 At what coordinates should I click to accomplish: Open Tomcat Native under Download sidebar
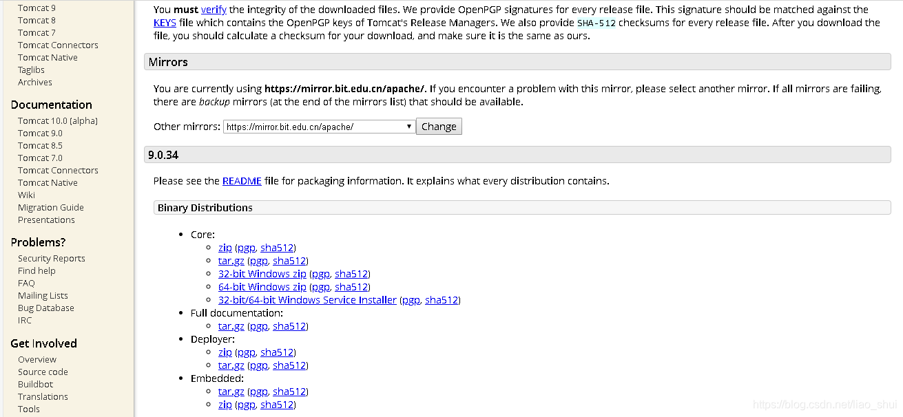click(x=48, y=58)
